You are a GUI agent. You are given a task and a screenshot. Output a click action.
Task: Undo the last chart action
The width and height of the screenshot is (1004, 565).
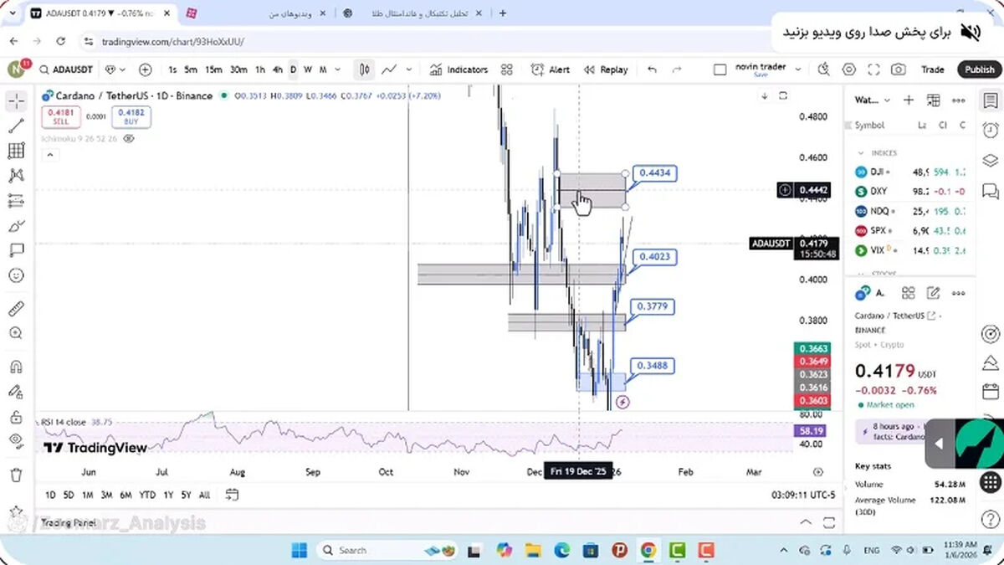pyautogui.click(x=652, y=69)
